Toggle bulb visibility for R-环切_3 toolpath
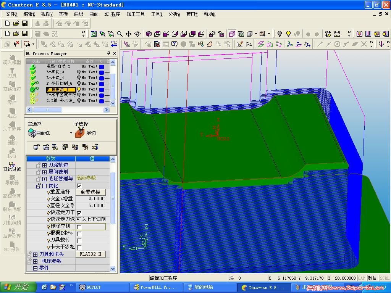This screenshot has height=293, width=391. [79, 72]
